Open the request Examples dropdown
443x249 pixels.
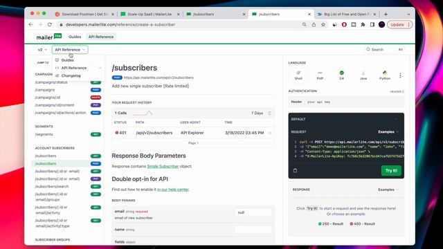(x=388, y=132)
